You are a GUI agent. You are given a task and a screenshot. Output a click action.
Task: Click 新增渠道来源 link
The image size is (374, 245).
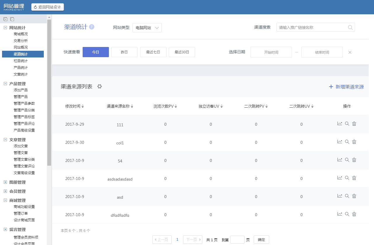click(347, 87)
